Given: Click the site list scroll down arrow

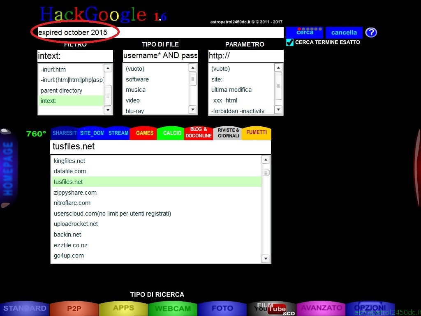Looking at the screenshot, I should (266, 258).
